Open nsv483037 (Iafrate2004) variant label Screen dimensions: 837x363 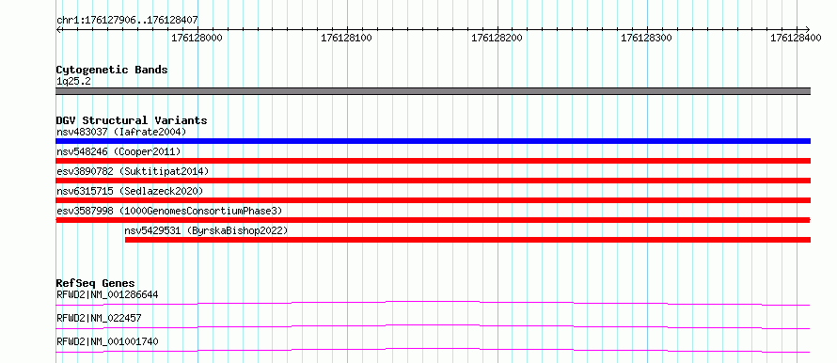(121, 132)
